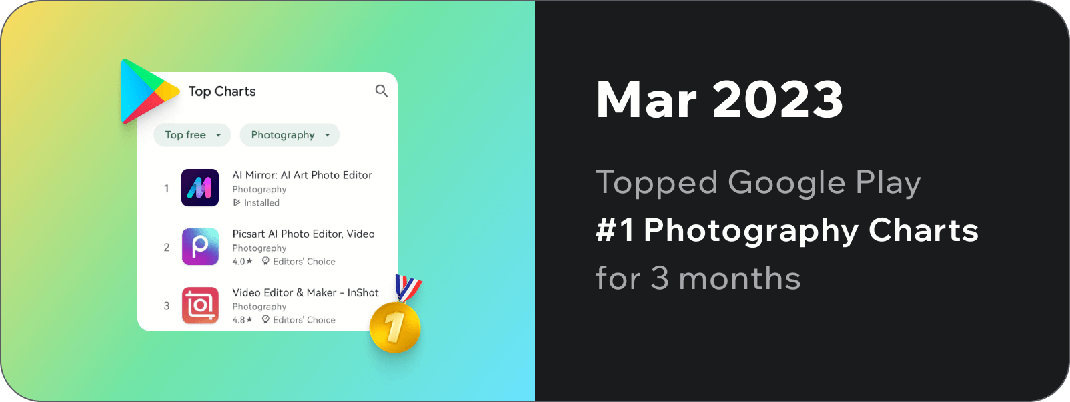Viewport: 1070px width, 402px height.
Task: Expand the Top free dropdown
Action: click(x=192, y=135)
